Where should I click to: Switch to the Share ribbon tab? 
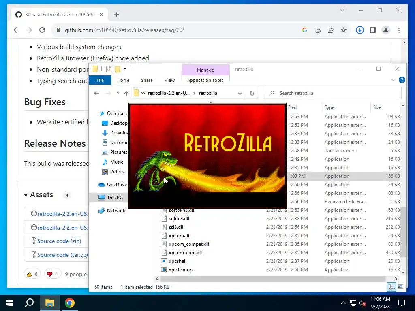pos(147,80)
